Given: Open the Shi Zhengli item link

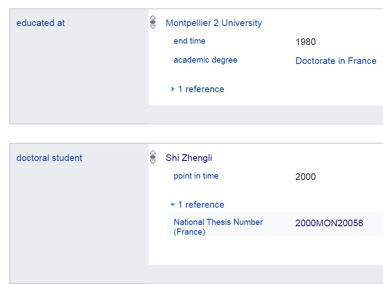Looking at the screenshot, I should point(189,158).
